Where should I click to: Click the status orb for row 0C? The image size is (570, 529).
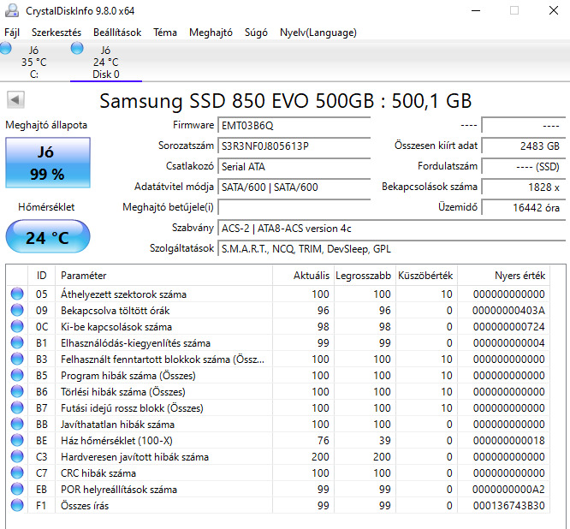17,326
